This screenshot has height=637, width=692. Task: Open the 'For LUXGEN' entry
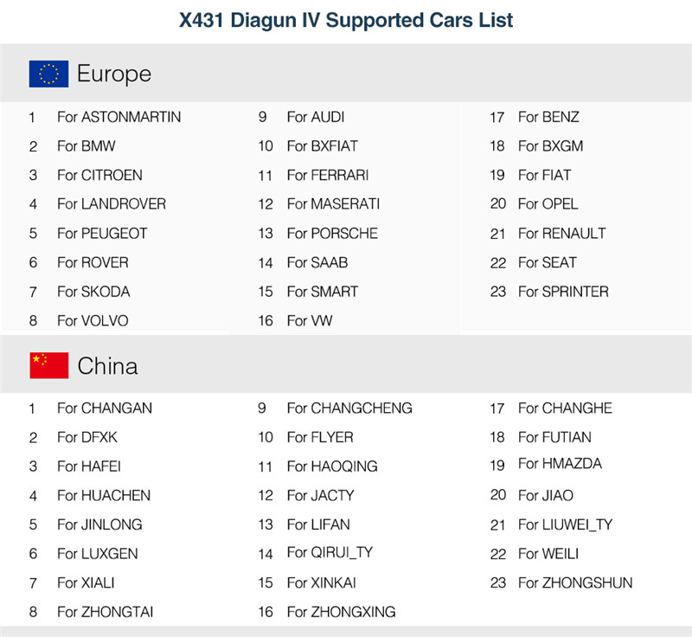[x=97, y=554]
